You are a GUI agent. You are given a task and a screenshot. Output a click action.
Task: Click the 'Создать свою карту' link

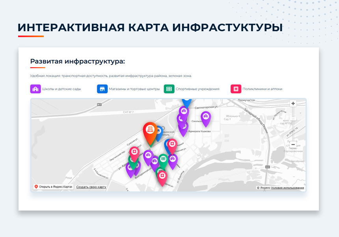[91, 186]
